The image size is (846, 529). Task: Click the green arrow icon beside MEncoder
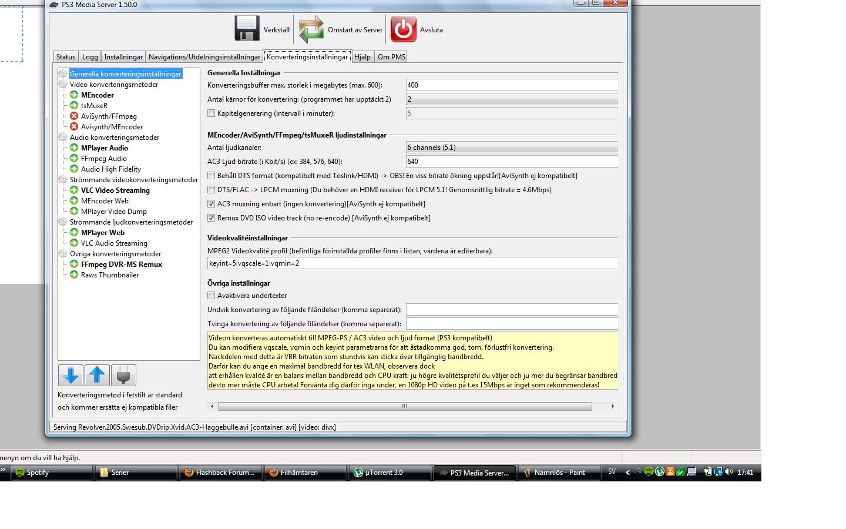point(74,95)
